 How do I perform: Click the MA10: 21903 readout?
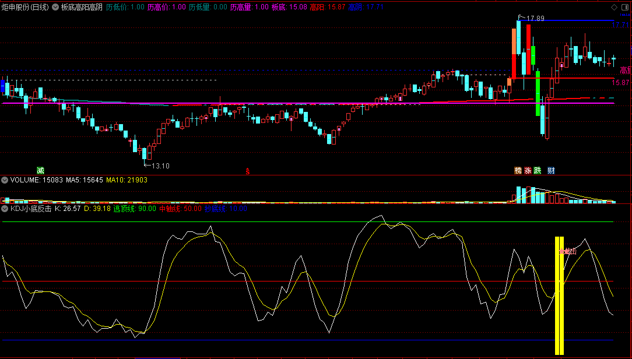[127, 180]
